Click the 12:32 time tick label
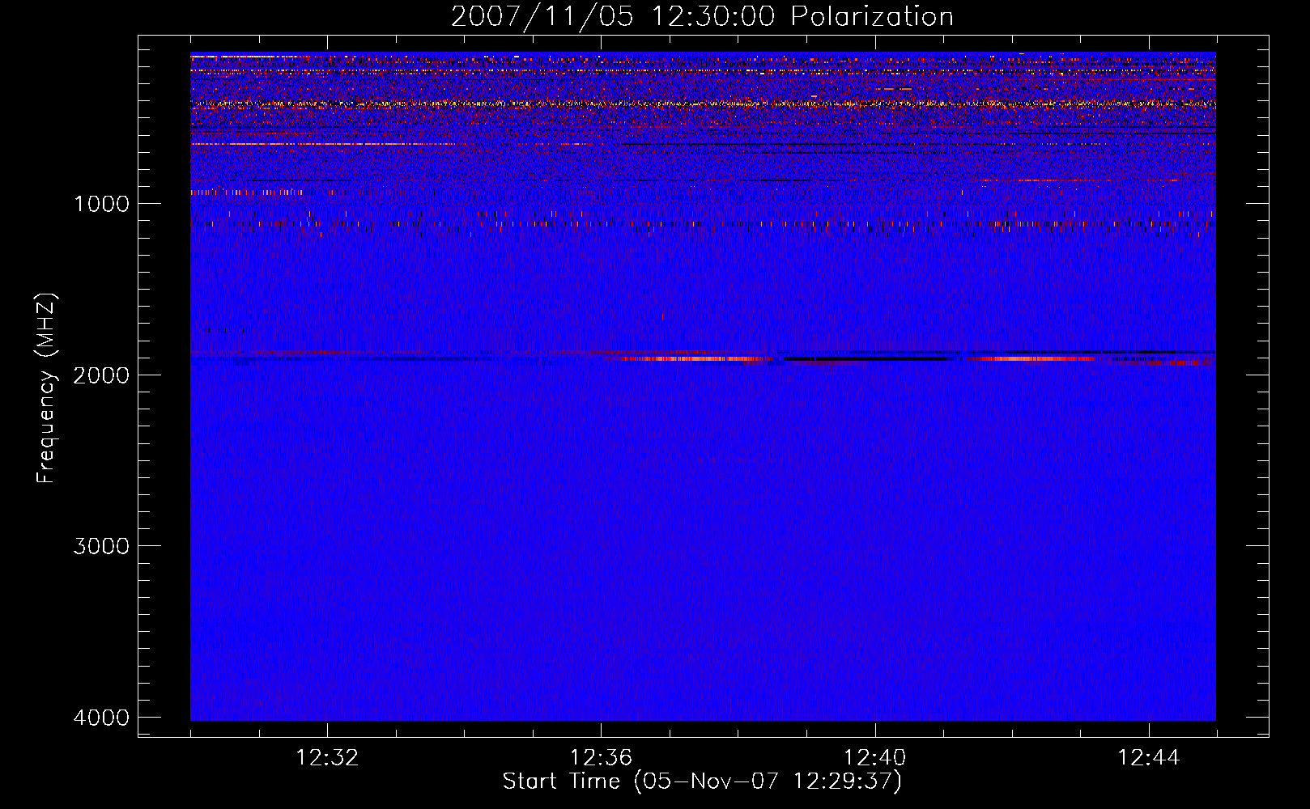The width and height of the screenshot is (1310, 809). point(327,758)
